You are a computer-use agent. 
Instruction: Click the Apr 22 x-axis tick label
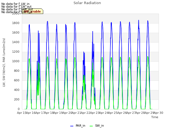[x=86, y=113]
